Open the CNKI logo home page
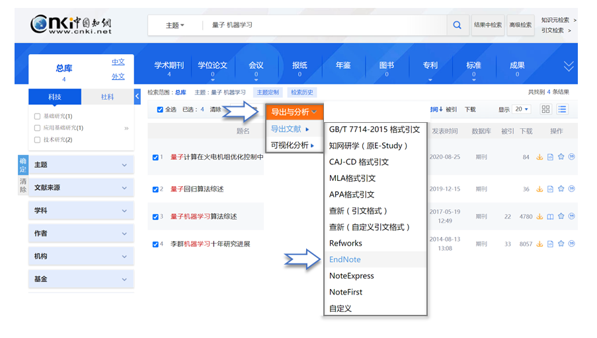The width and height of the screenshot is (597, 338). click(x=71, y=24)
